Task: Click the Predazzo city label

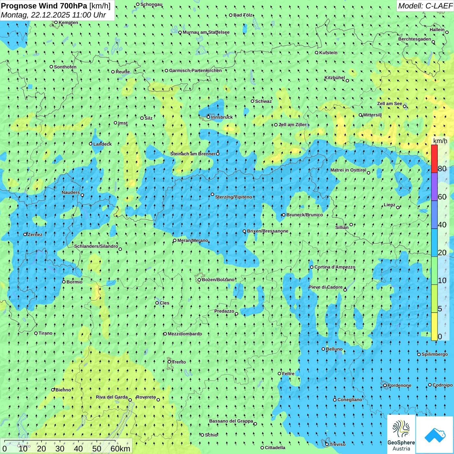Action: (224, 311)
